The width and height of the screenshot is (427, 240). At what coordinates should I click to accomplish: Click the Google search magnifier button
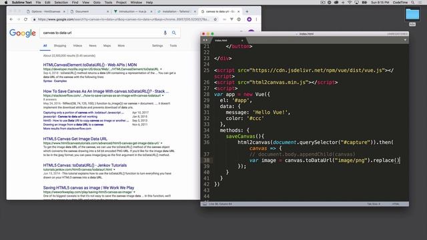tap(173, 33)
